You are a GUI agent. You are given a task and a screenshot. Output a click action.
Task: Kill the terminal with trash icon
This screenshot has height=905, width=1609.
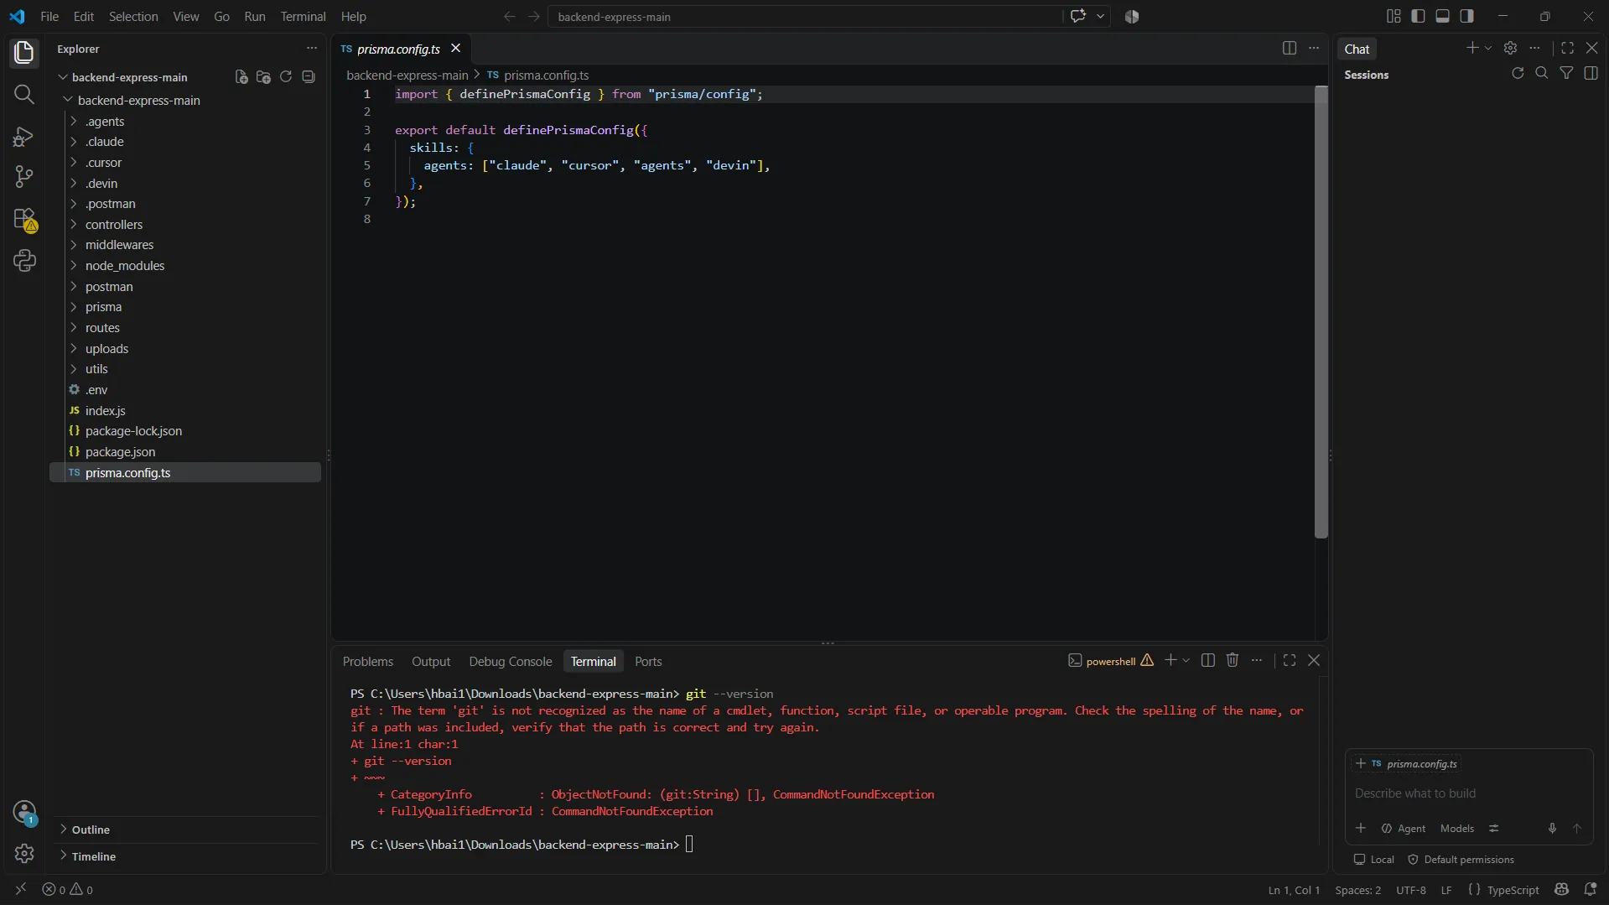tap(1233, 661)
